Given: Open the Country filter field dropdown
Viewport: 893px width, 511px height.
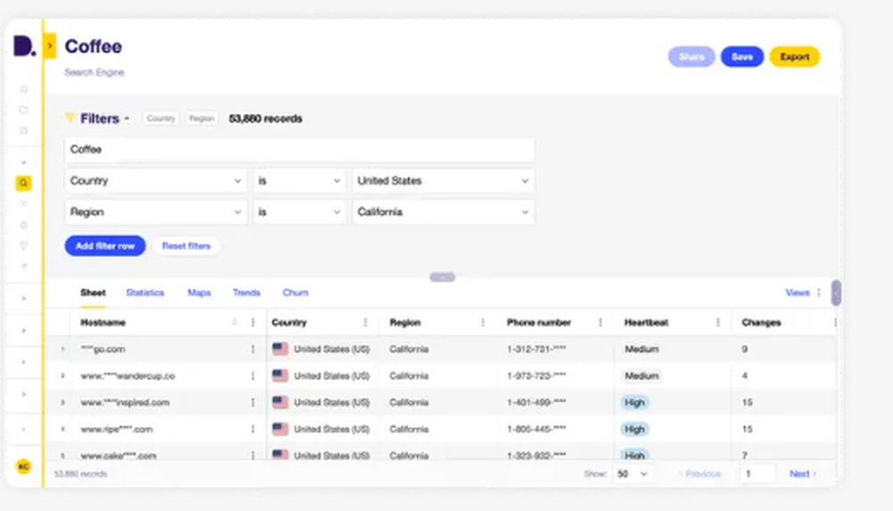Looking at the screenshot, I should click(155, 180).
